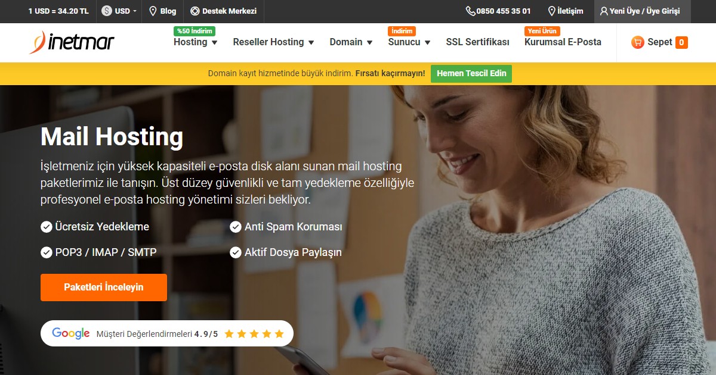Screen dimensions: 716x375
Task: Click the location pin icon beside İletişim
Action: tap(552, 11)
